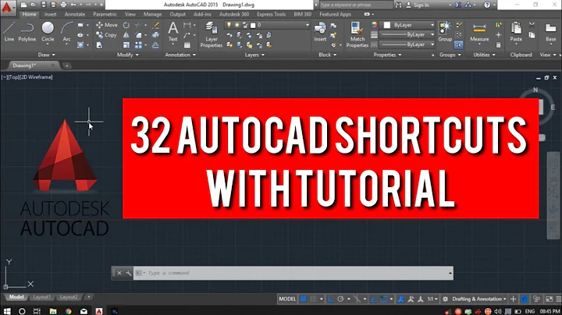Open the object color ByLayer dropdown
Viewport: 562px width, 315px height.
408,25
